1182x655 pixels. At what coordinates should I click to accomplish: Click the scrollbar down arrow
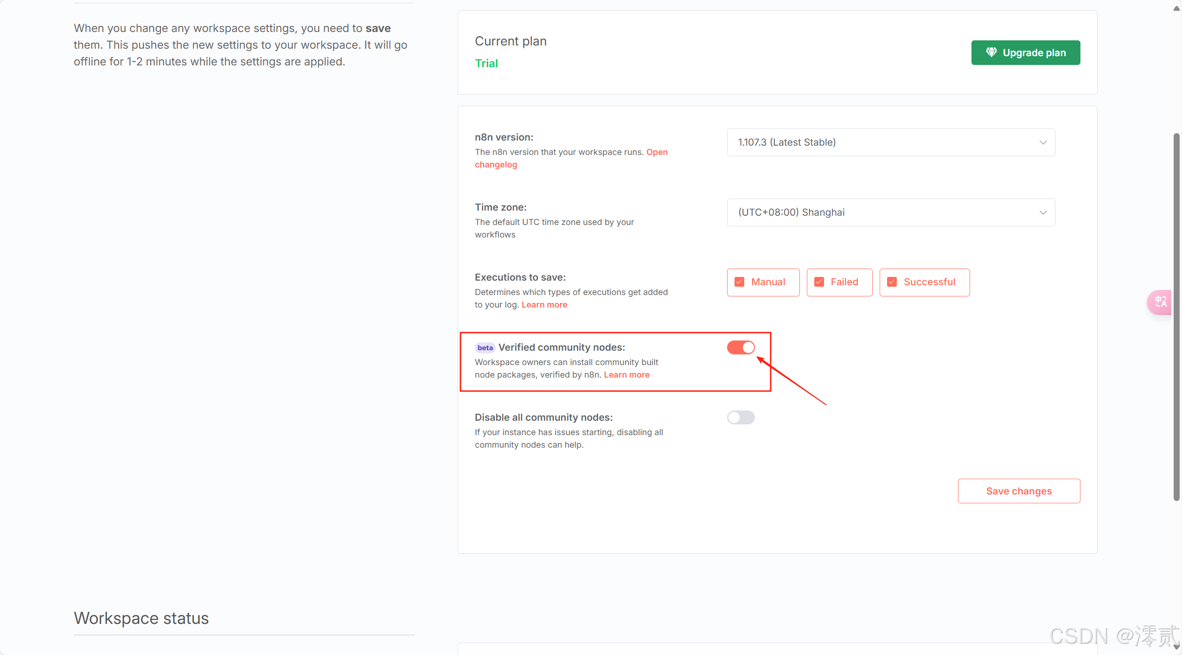[x=1176, y=648]
